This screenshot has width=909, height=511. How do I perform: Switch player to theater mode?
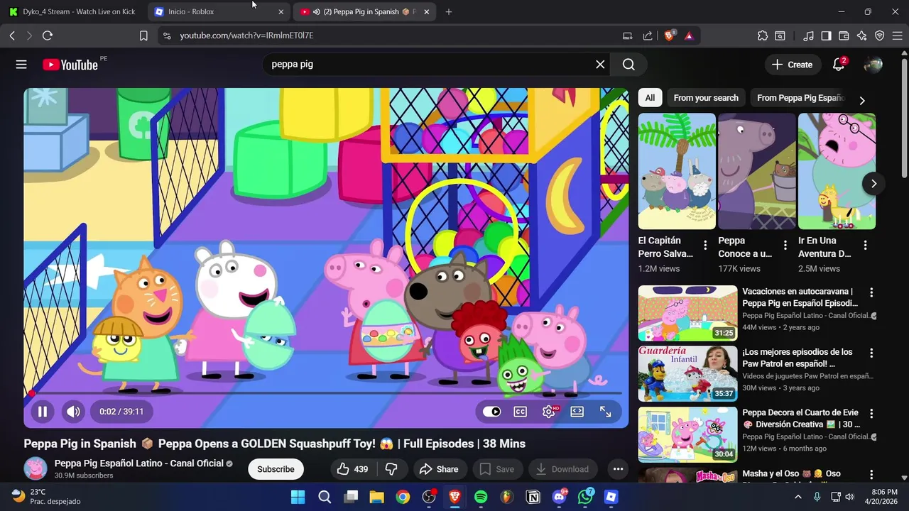tap(577, 412)
